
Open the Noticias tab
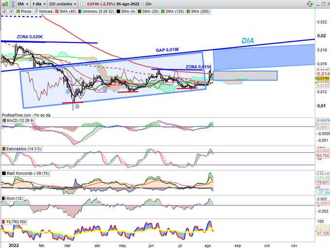[x=45, y=11]
